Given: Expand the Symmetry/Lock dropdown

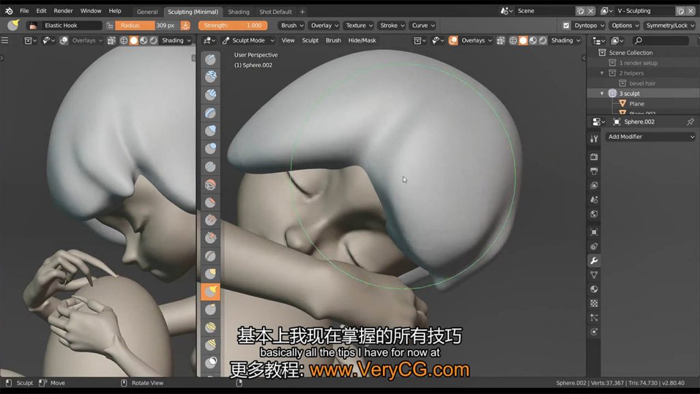Looking at the screenshot, I should coord(670,25).
